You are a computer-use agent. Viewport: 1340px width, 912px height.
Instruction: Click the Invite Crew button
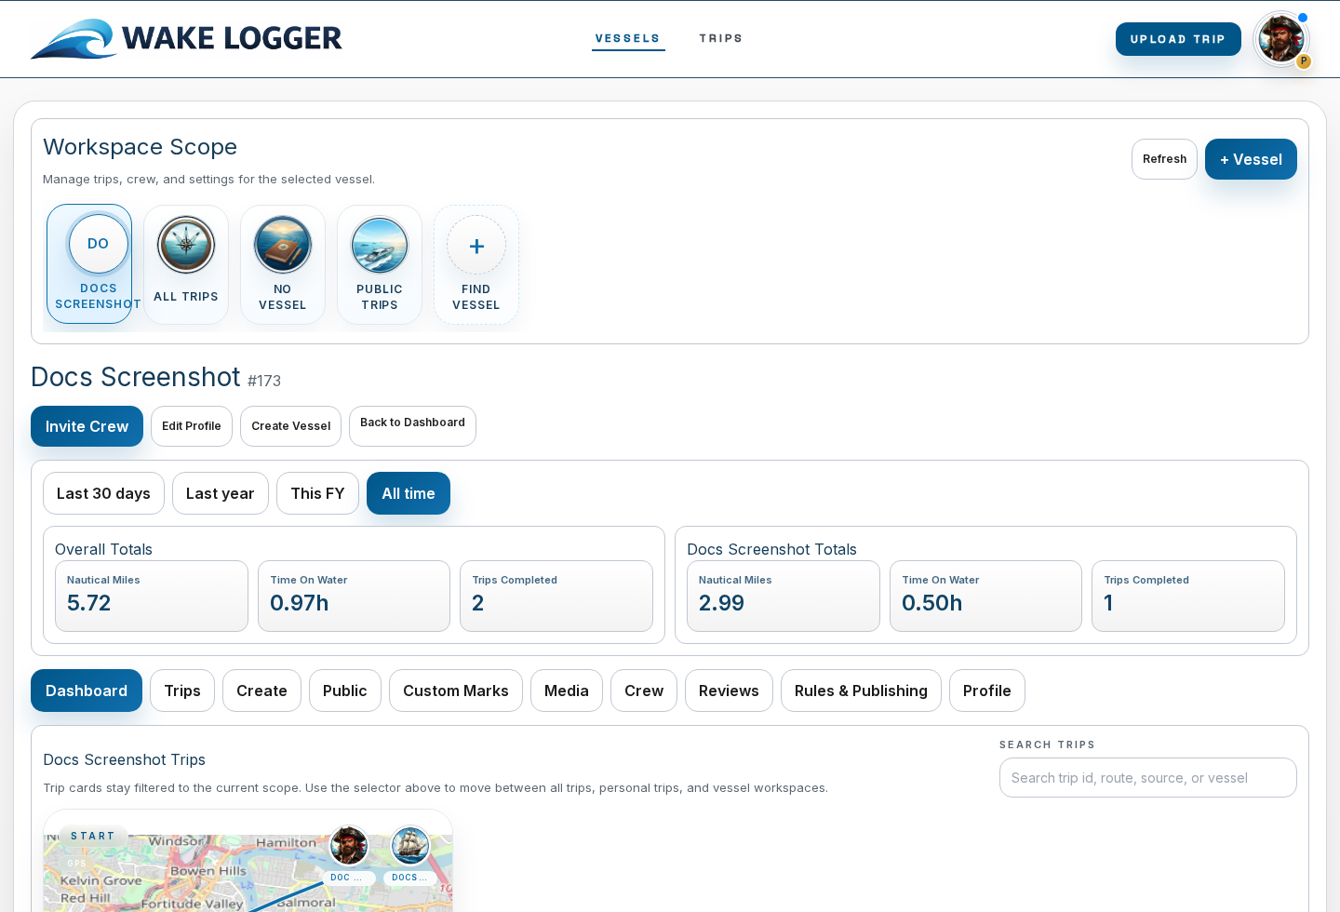point(87,426)
